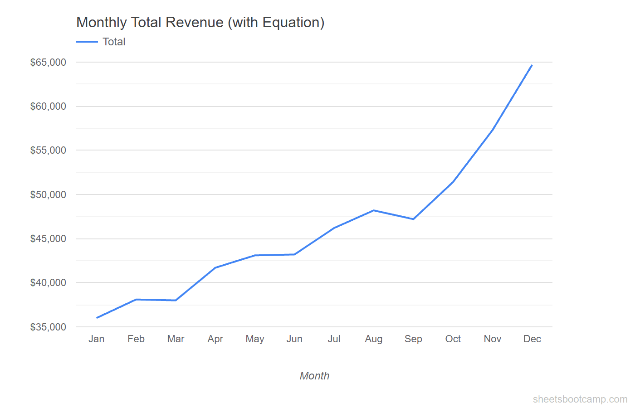Click the Total legend label text
This screenshot has height=408, width=635.
(114, 41)
